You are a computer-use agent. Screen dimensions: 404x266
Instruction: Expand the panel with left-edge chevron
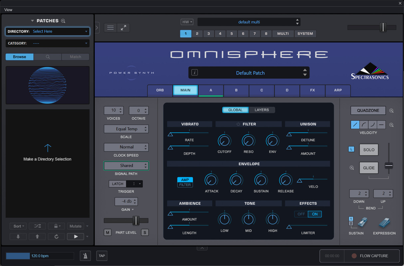[97, 28]
